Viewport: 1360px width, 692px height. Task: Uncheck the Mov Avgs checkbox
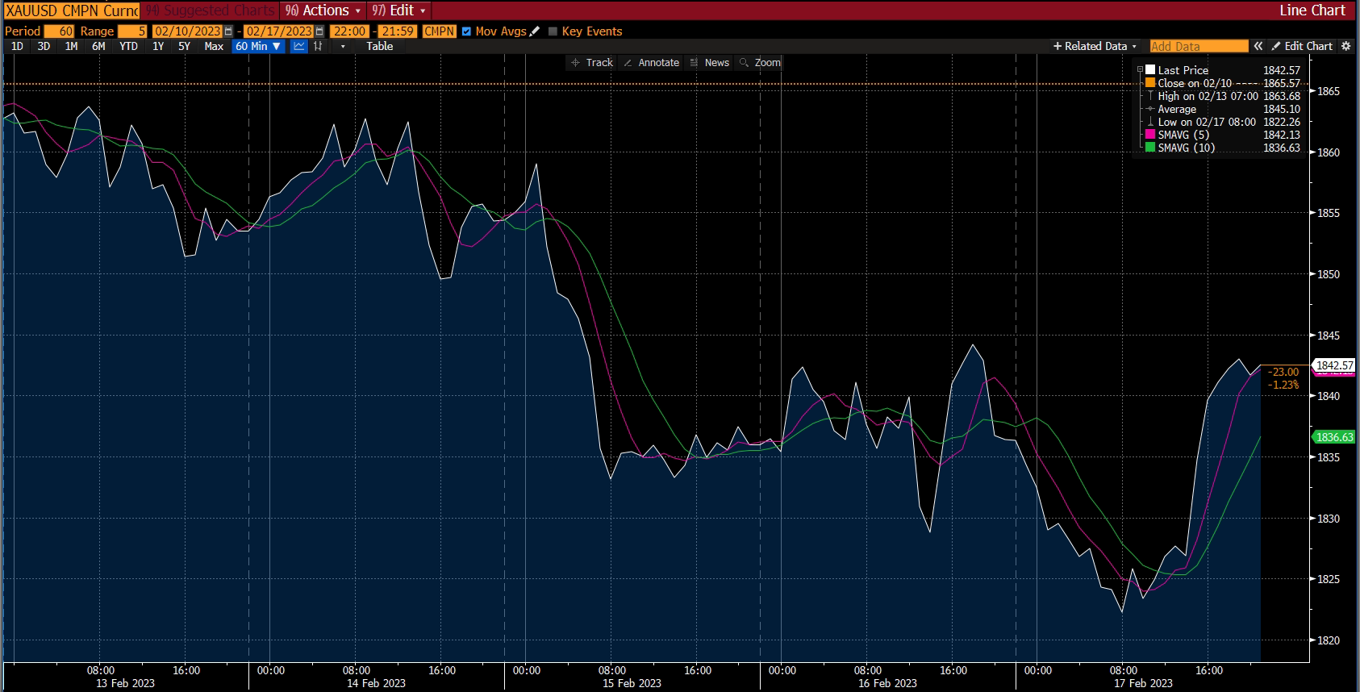(x=466, y=31)
